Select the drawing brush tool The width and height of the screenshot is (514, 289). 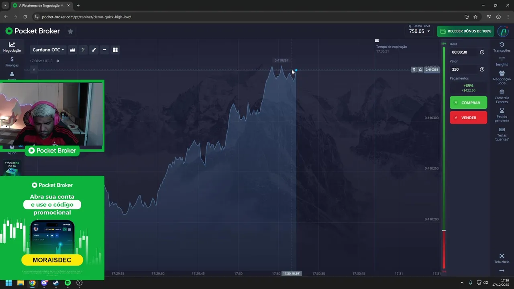coord(94,50)
